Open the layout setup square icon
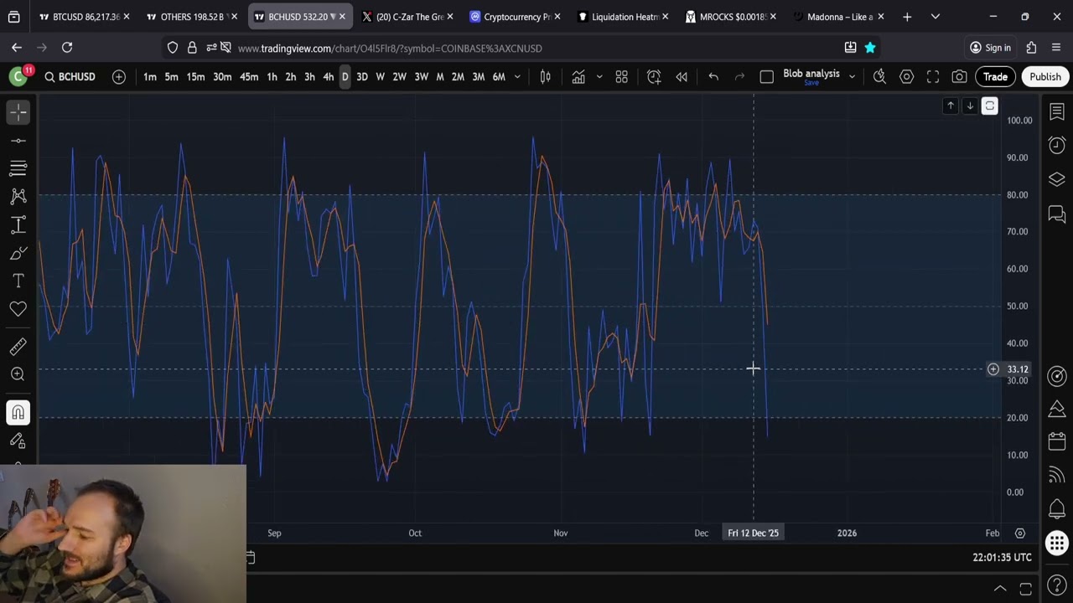 pyautogui.click(x=766, y=77)
